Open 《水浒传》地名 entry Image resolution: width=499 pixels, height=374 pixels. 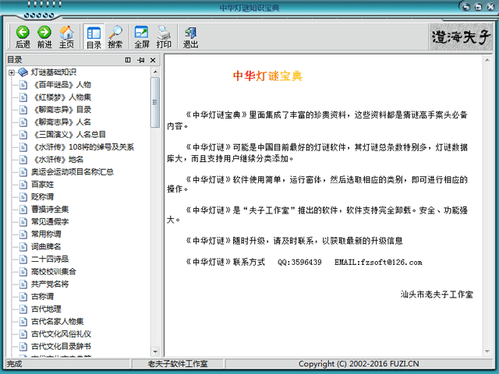[58, 159]
